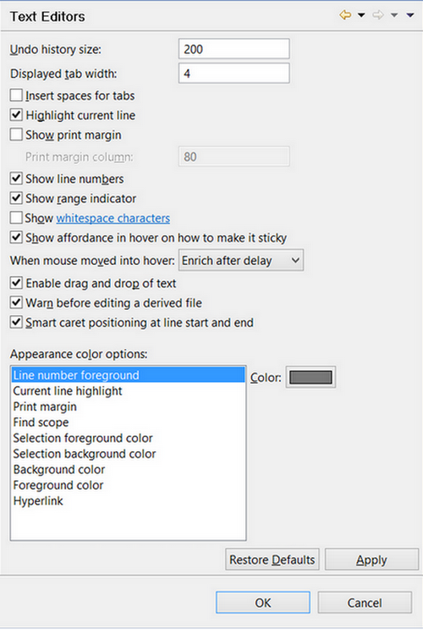423x630 pixels.
Task: Enable Insert spaces for tabs
Action: 16,96
